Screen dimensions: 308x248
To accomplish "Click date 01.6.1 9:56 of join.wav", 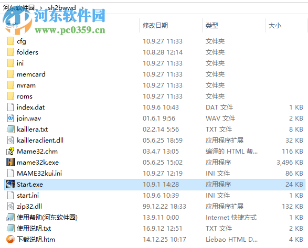I will (x=158, y=118).
